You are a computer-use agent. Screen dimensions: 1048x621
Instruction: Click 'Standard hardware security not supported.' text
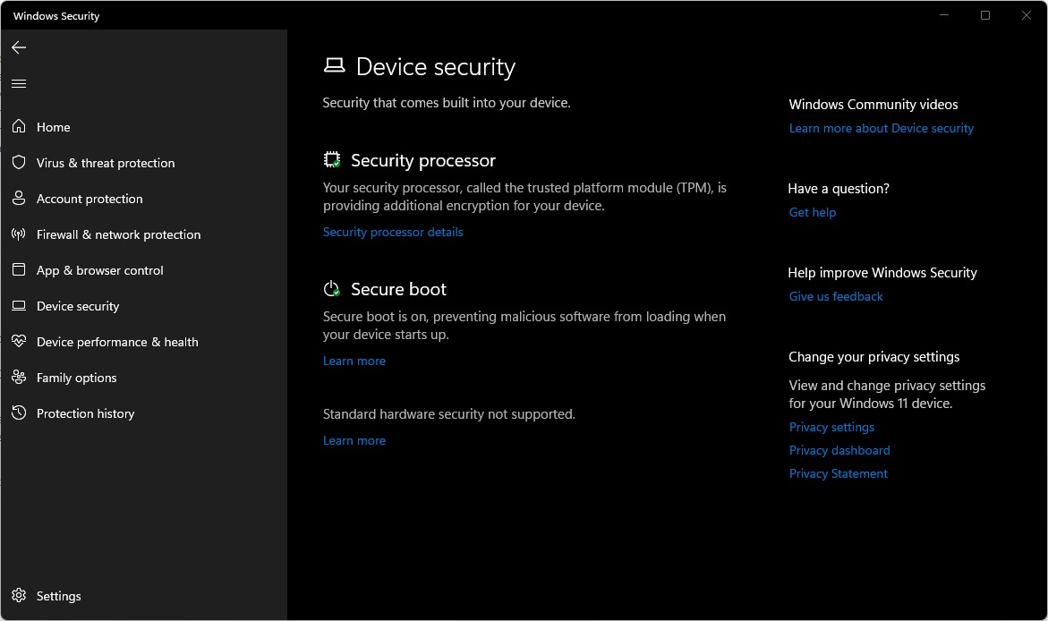[449, 414]
